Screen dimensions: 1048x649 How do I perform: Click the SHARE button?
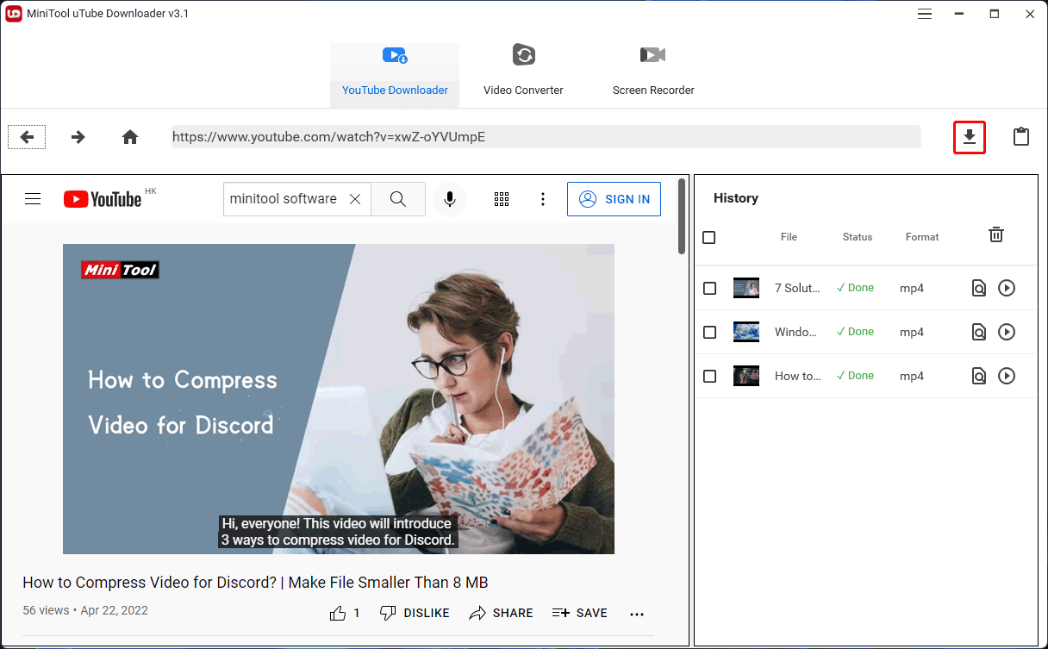click(502, 613)
